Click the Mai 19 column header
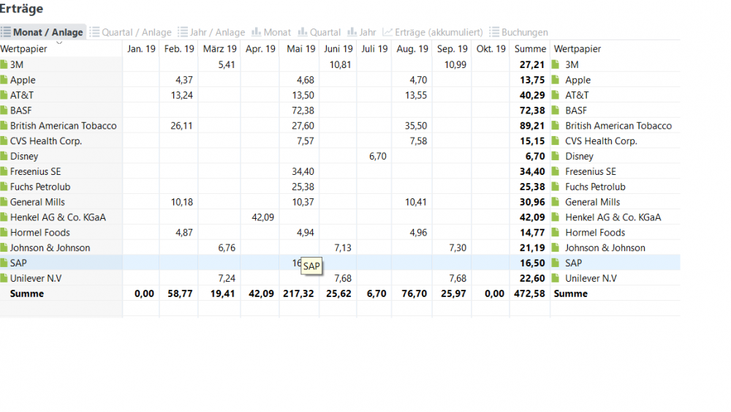Viewport: 731px width, 412px height. click(x=300, y=48)
